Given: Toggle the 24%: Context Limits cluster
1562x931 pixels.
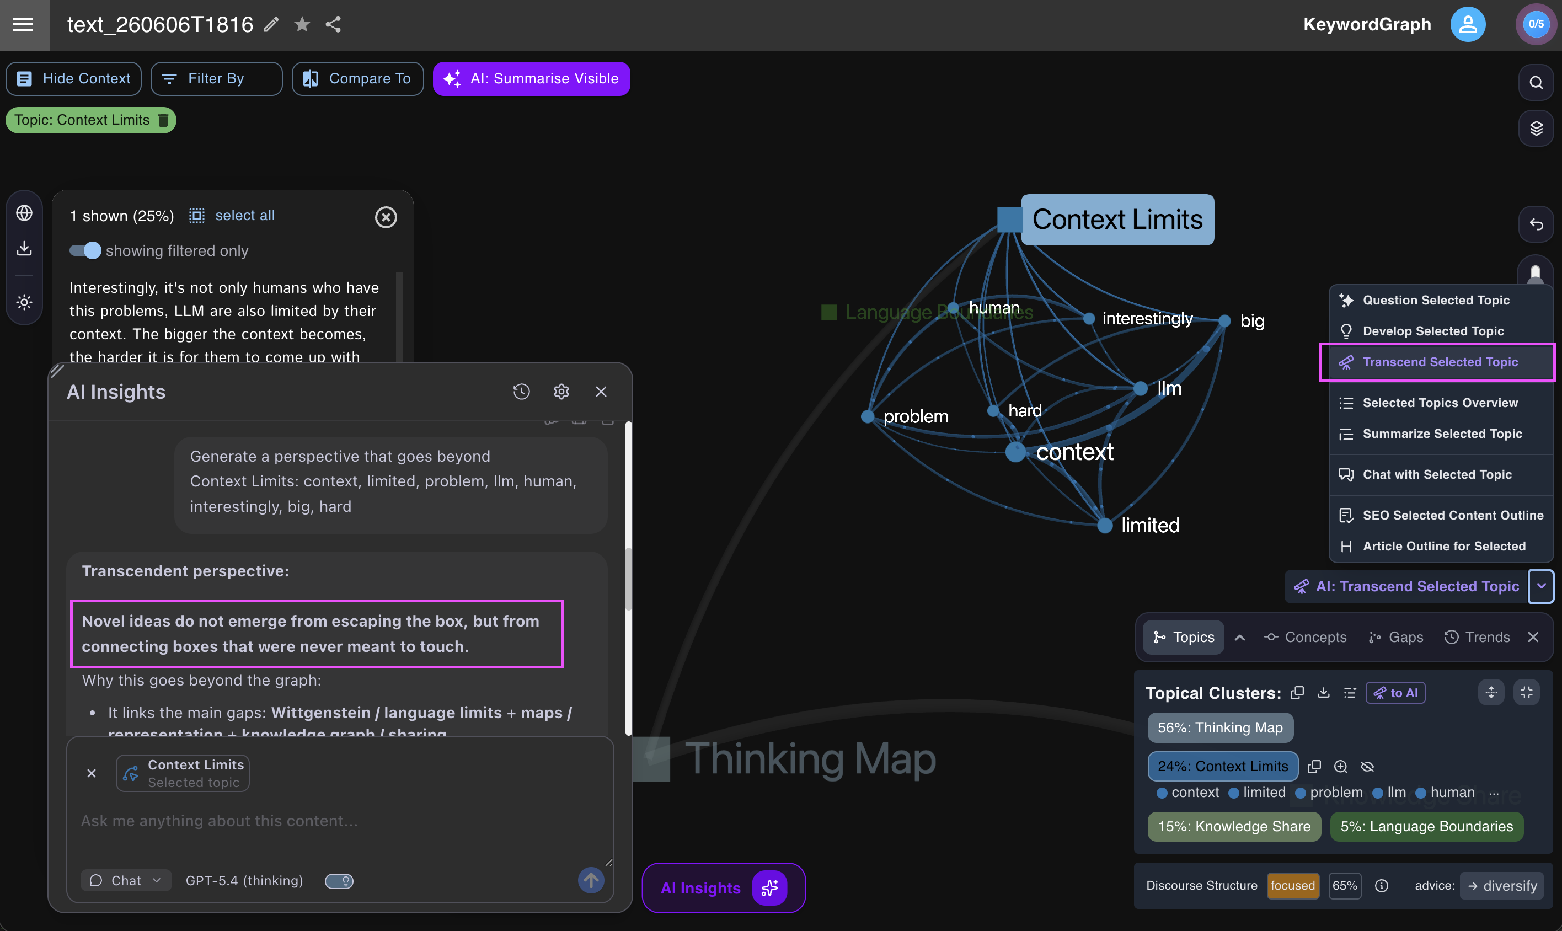Looking at the screenshot, I should point(1223,766).
